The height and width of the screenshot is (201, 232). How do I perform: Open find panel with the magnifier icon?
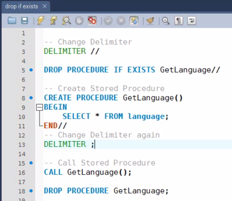click(x=166, y=21)
